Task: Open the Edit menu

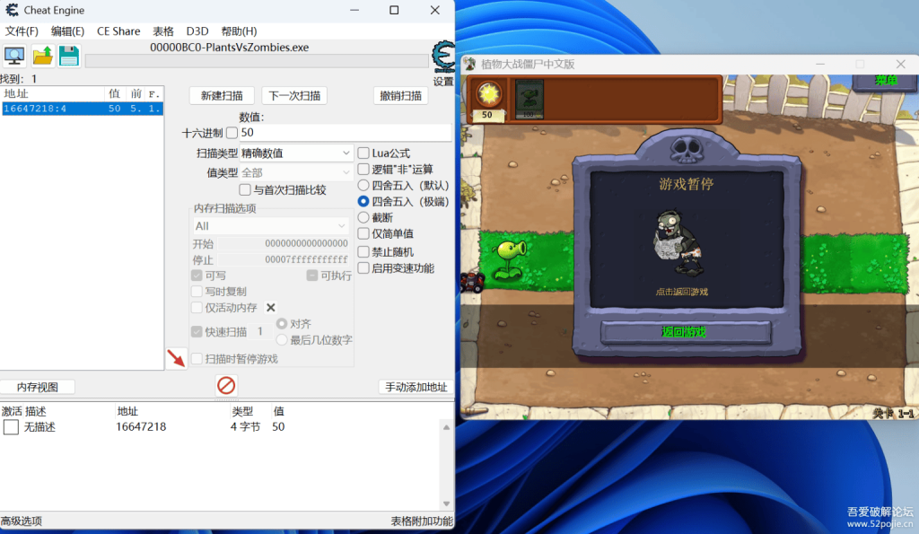Action: 67,31
